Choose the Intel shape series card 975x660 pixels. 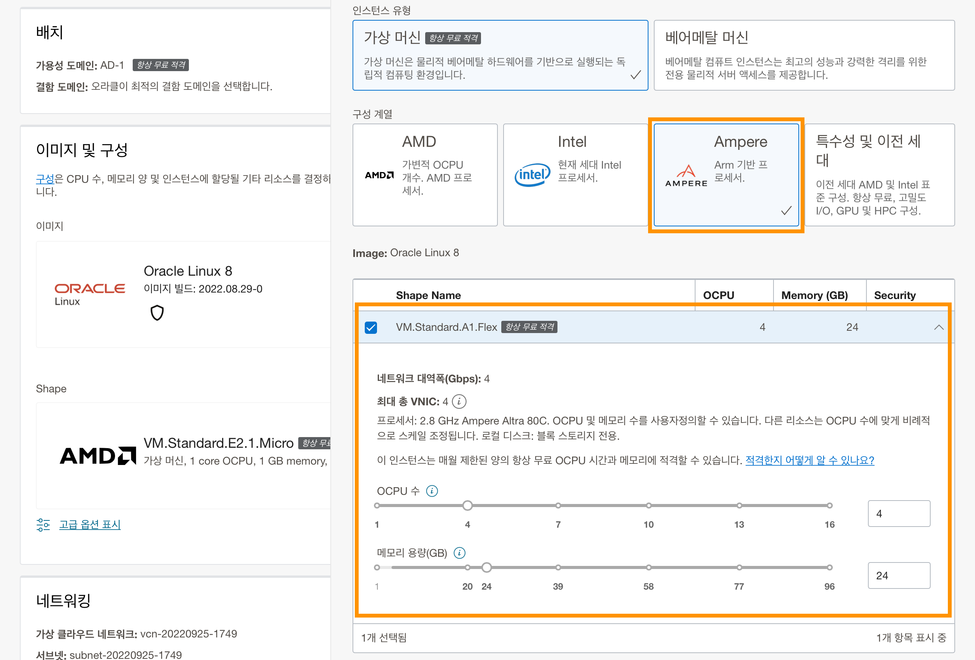click(575, 174)
